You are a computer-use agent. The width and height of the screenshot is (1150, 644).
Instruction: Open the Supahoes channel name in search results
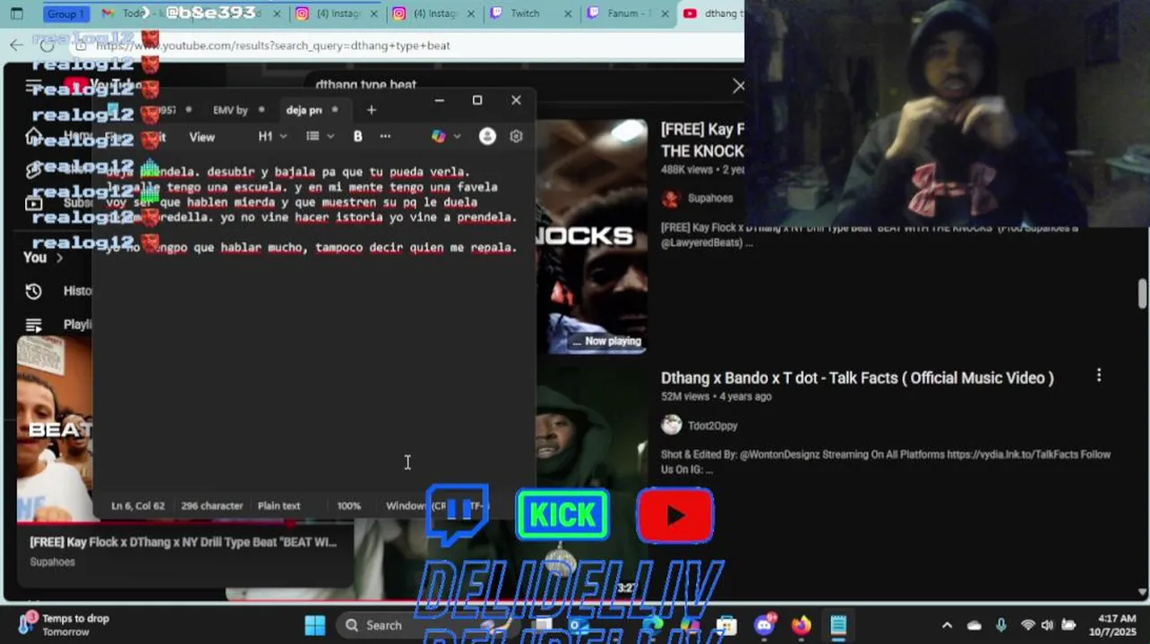coord(710,199)
